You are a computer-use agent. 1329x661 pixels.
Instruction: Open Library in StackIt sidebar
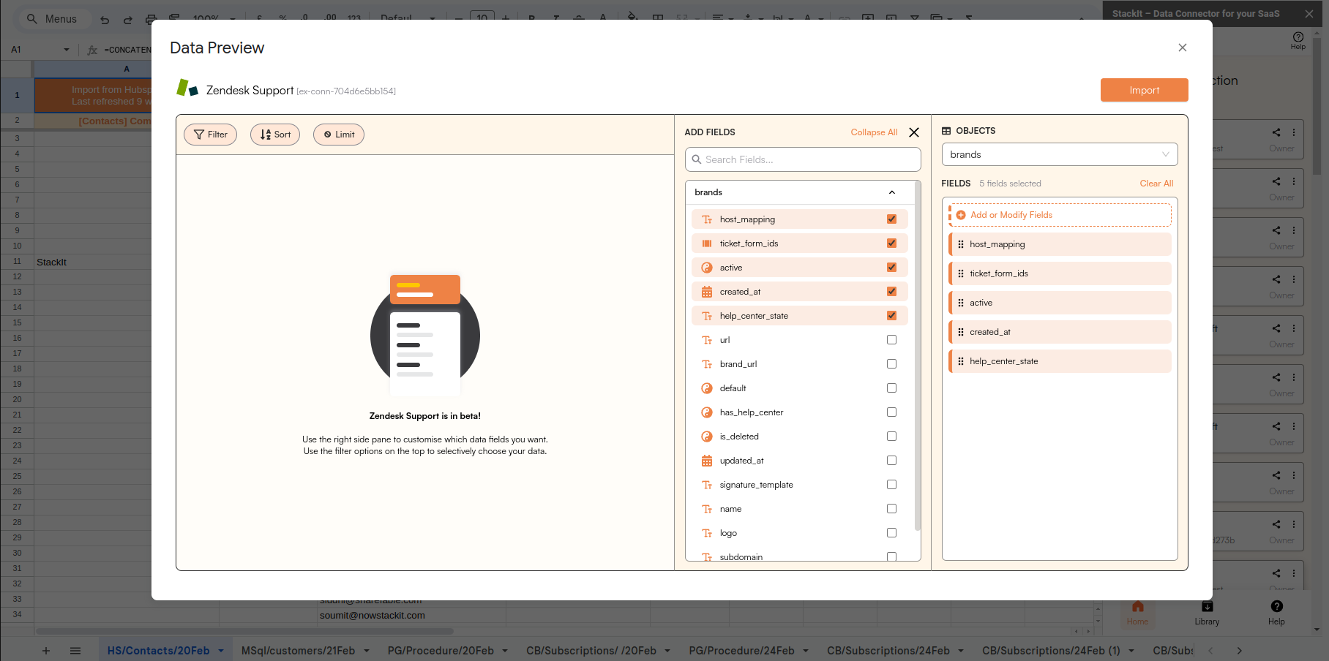1207,613
